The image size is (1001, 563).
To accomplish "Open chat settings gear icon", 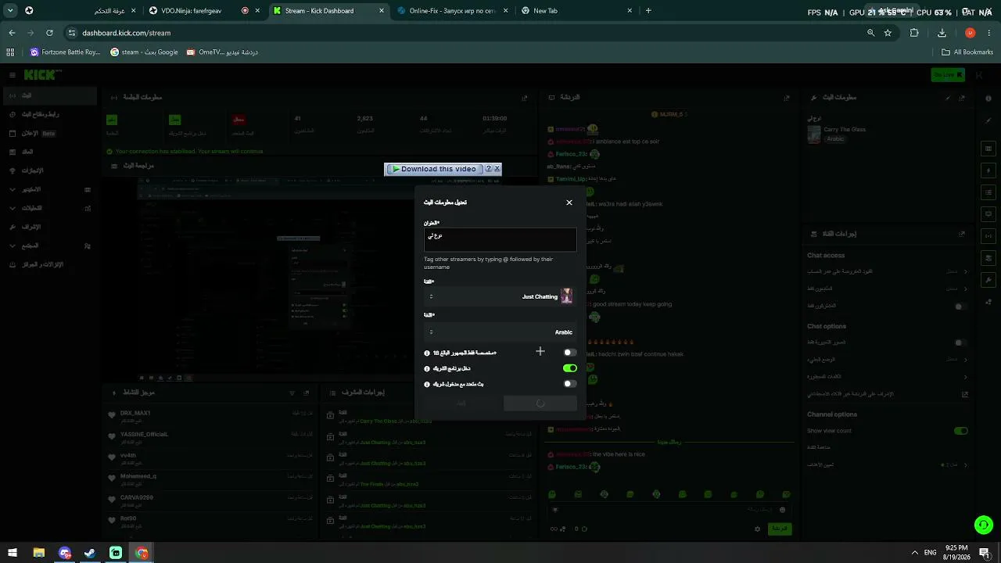I will [x=757, y=529].
